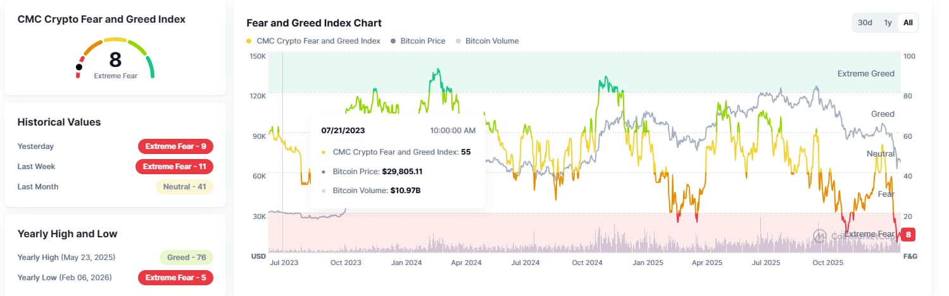949x296 pixels.
Task: Click the fear and greed gauge black needle dot
Action: coord(79,66)
